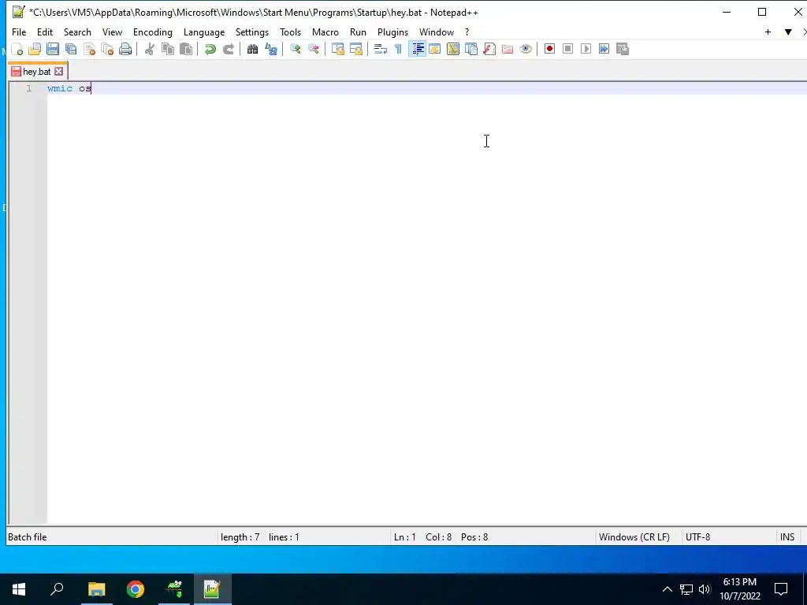This screenshot has height=605, width=807.
Task: Open the Search menu
Action: click(77, 32)
